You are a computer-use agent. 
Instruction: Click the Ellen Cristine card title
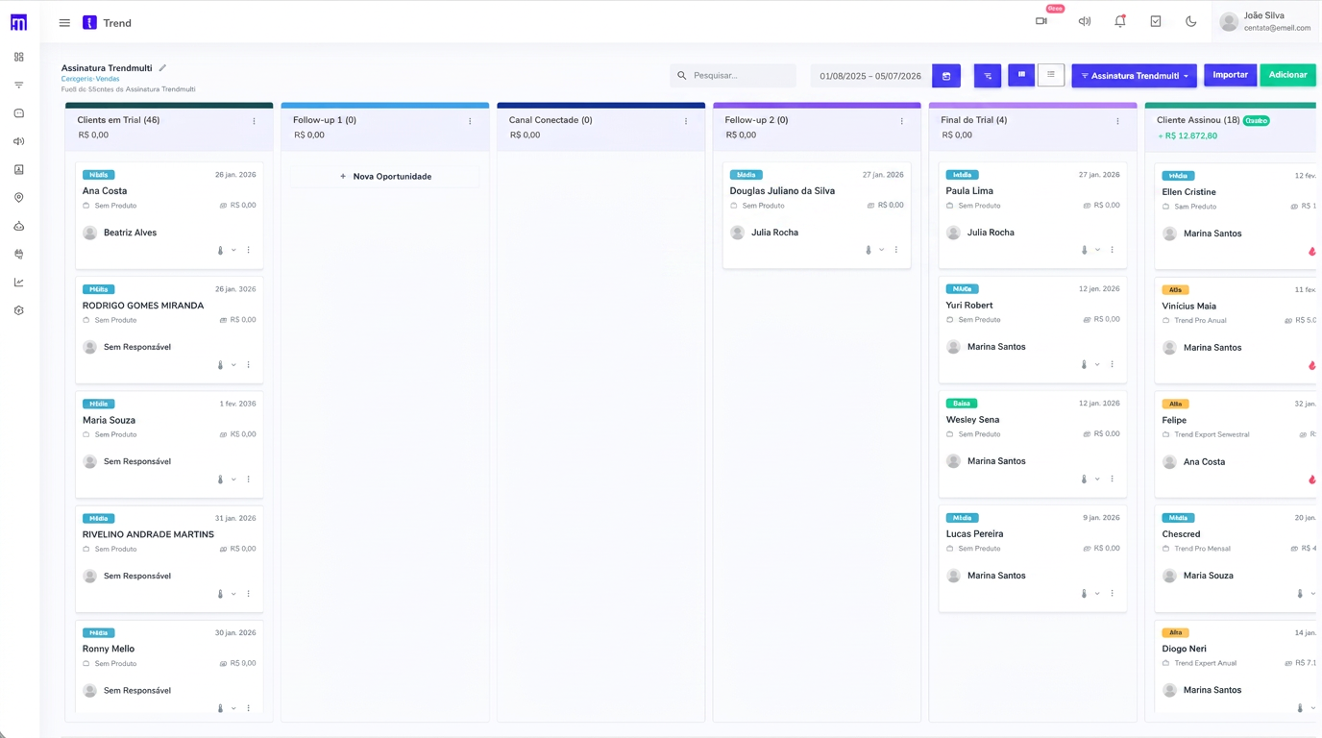pos(1188,192)
